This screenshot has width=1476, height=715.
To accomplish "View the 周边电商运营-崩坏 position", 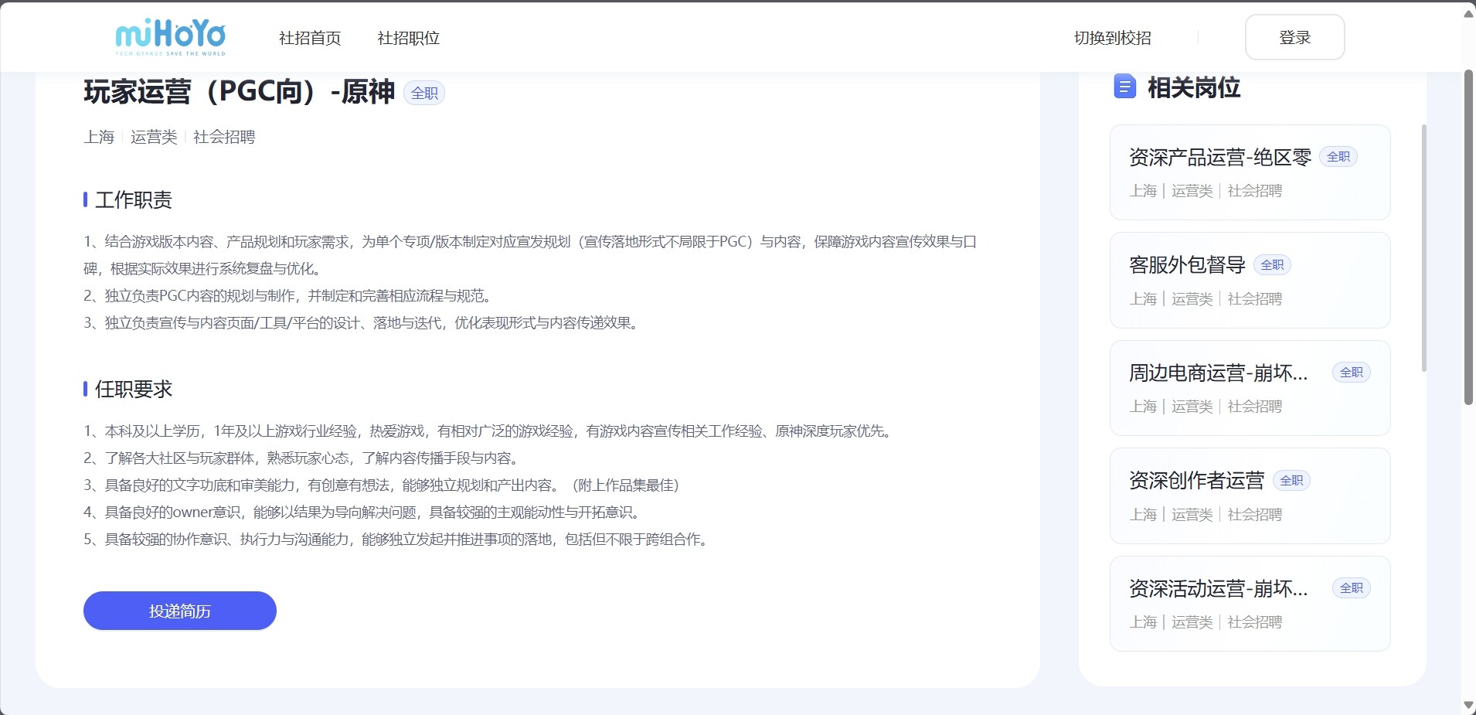I will tap(1218, 373).
